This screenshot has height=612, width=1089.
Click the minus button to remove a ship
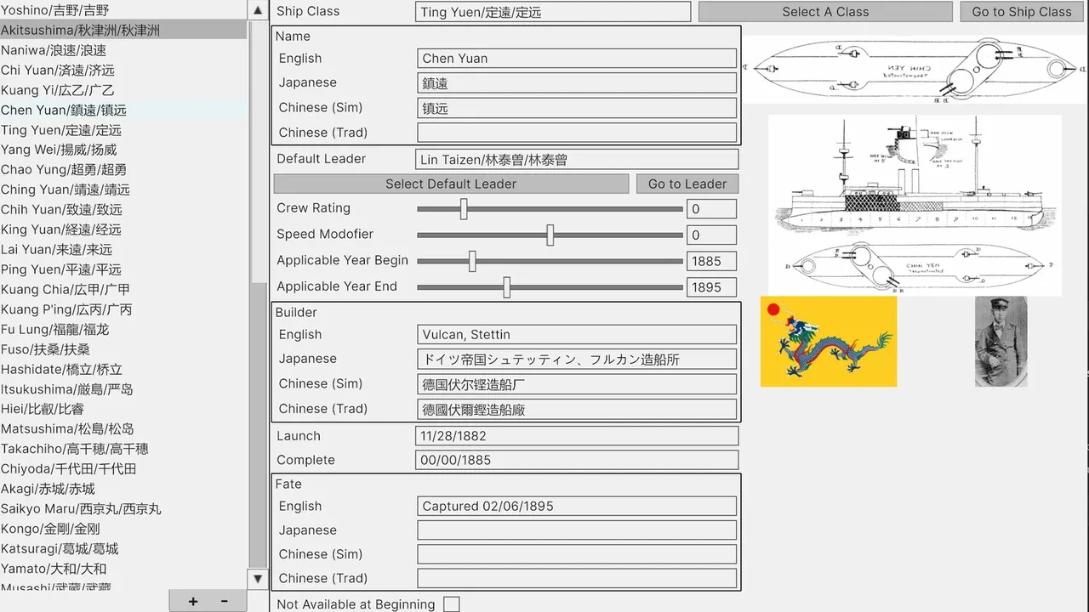click(225, 601)
